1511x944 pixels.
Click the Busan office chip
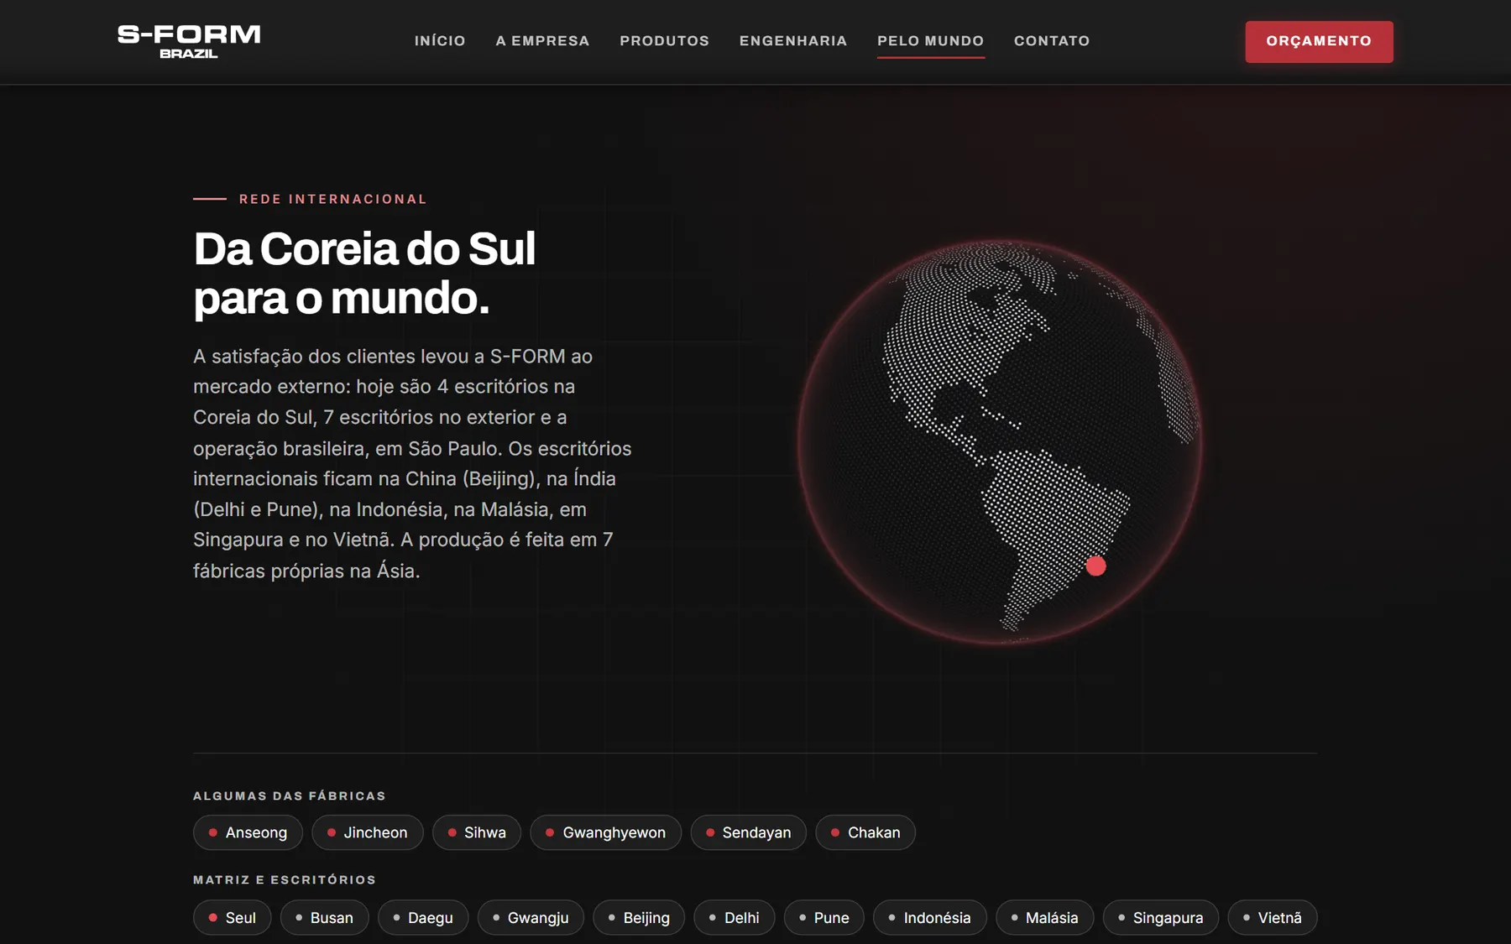(324, 918)
